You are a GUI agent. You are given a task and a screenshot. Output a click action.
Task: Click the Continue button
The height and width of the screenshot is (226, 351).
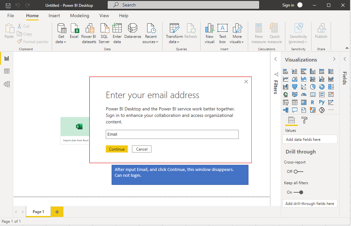(x=117, y=149)
